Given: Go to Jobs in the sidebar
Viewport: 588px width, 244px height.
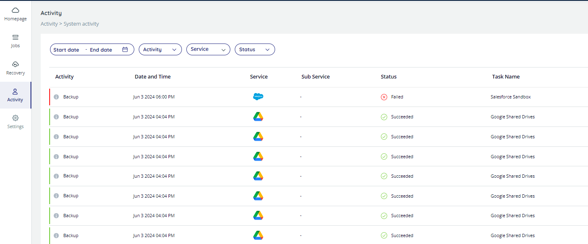Looking at the screenshot, I should 15,41.
